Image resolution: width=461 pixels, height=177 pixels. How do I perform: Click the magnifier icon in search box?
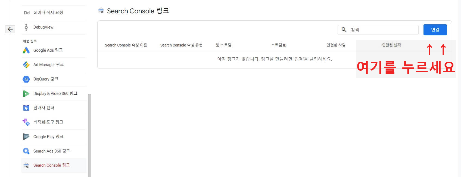(x=344, y=30)
